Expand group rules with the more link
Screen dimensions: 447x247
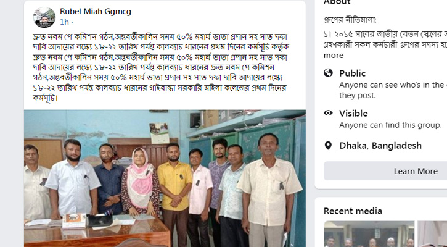[x=334, y=56]
